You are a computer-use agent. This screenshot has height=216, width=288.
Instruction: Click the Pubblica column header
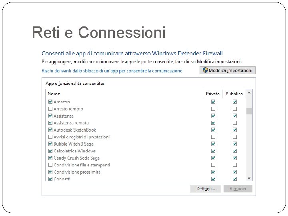tap(234, 93)
